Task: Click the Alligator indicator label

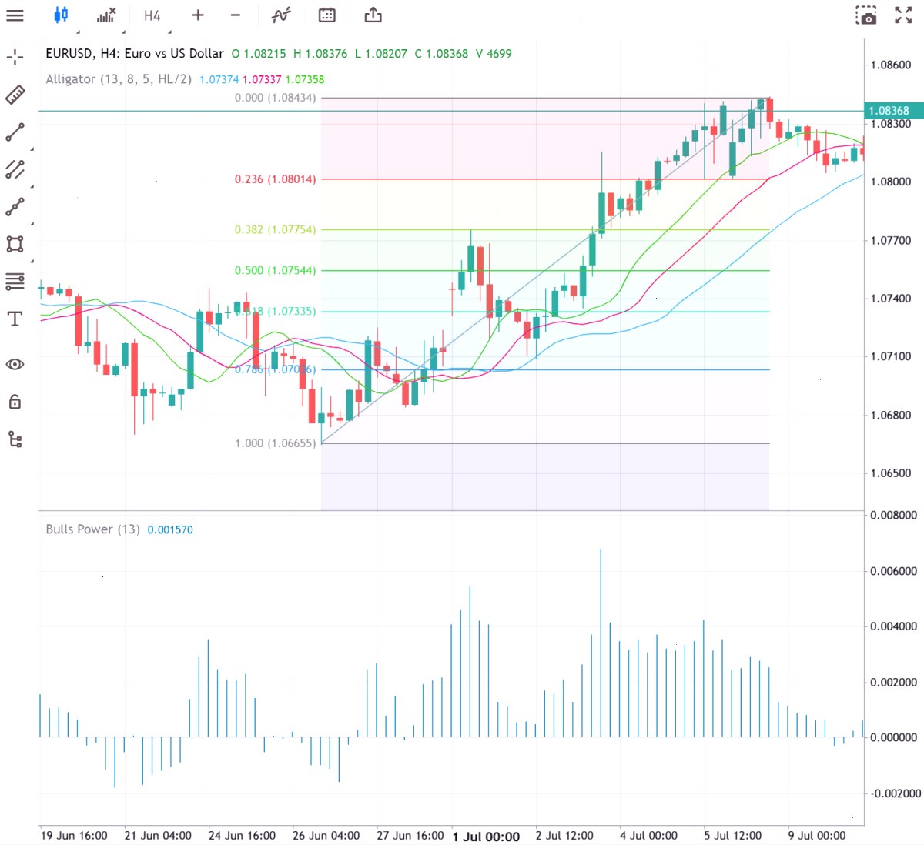Action: coord(119,79)
